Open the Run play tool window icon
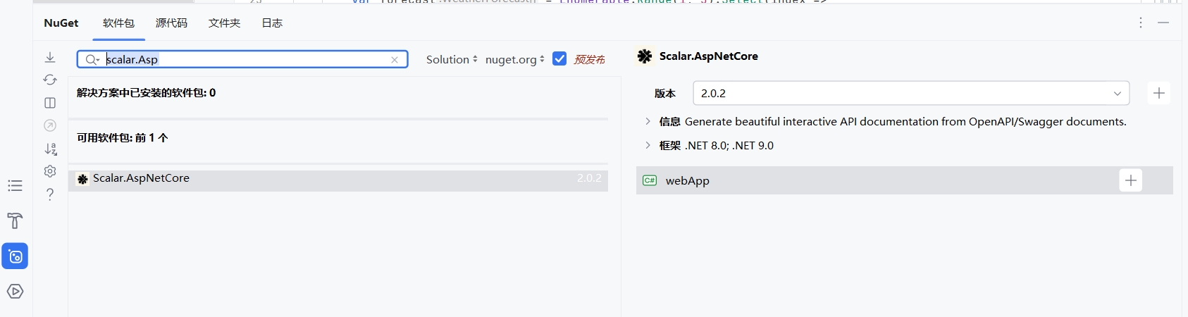This screenshot has height=317, width=1188. pyautogui.click(x=15, y=291)
